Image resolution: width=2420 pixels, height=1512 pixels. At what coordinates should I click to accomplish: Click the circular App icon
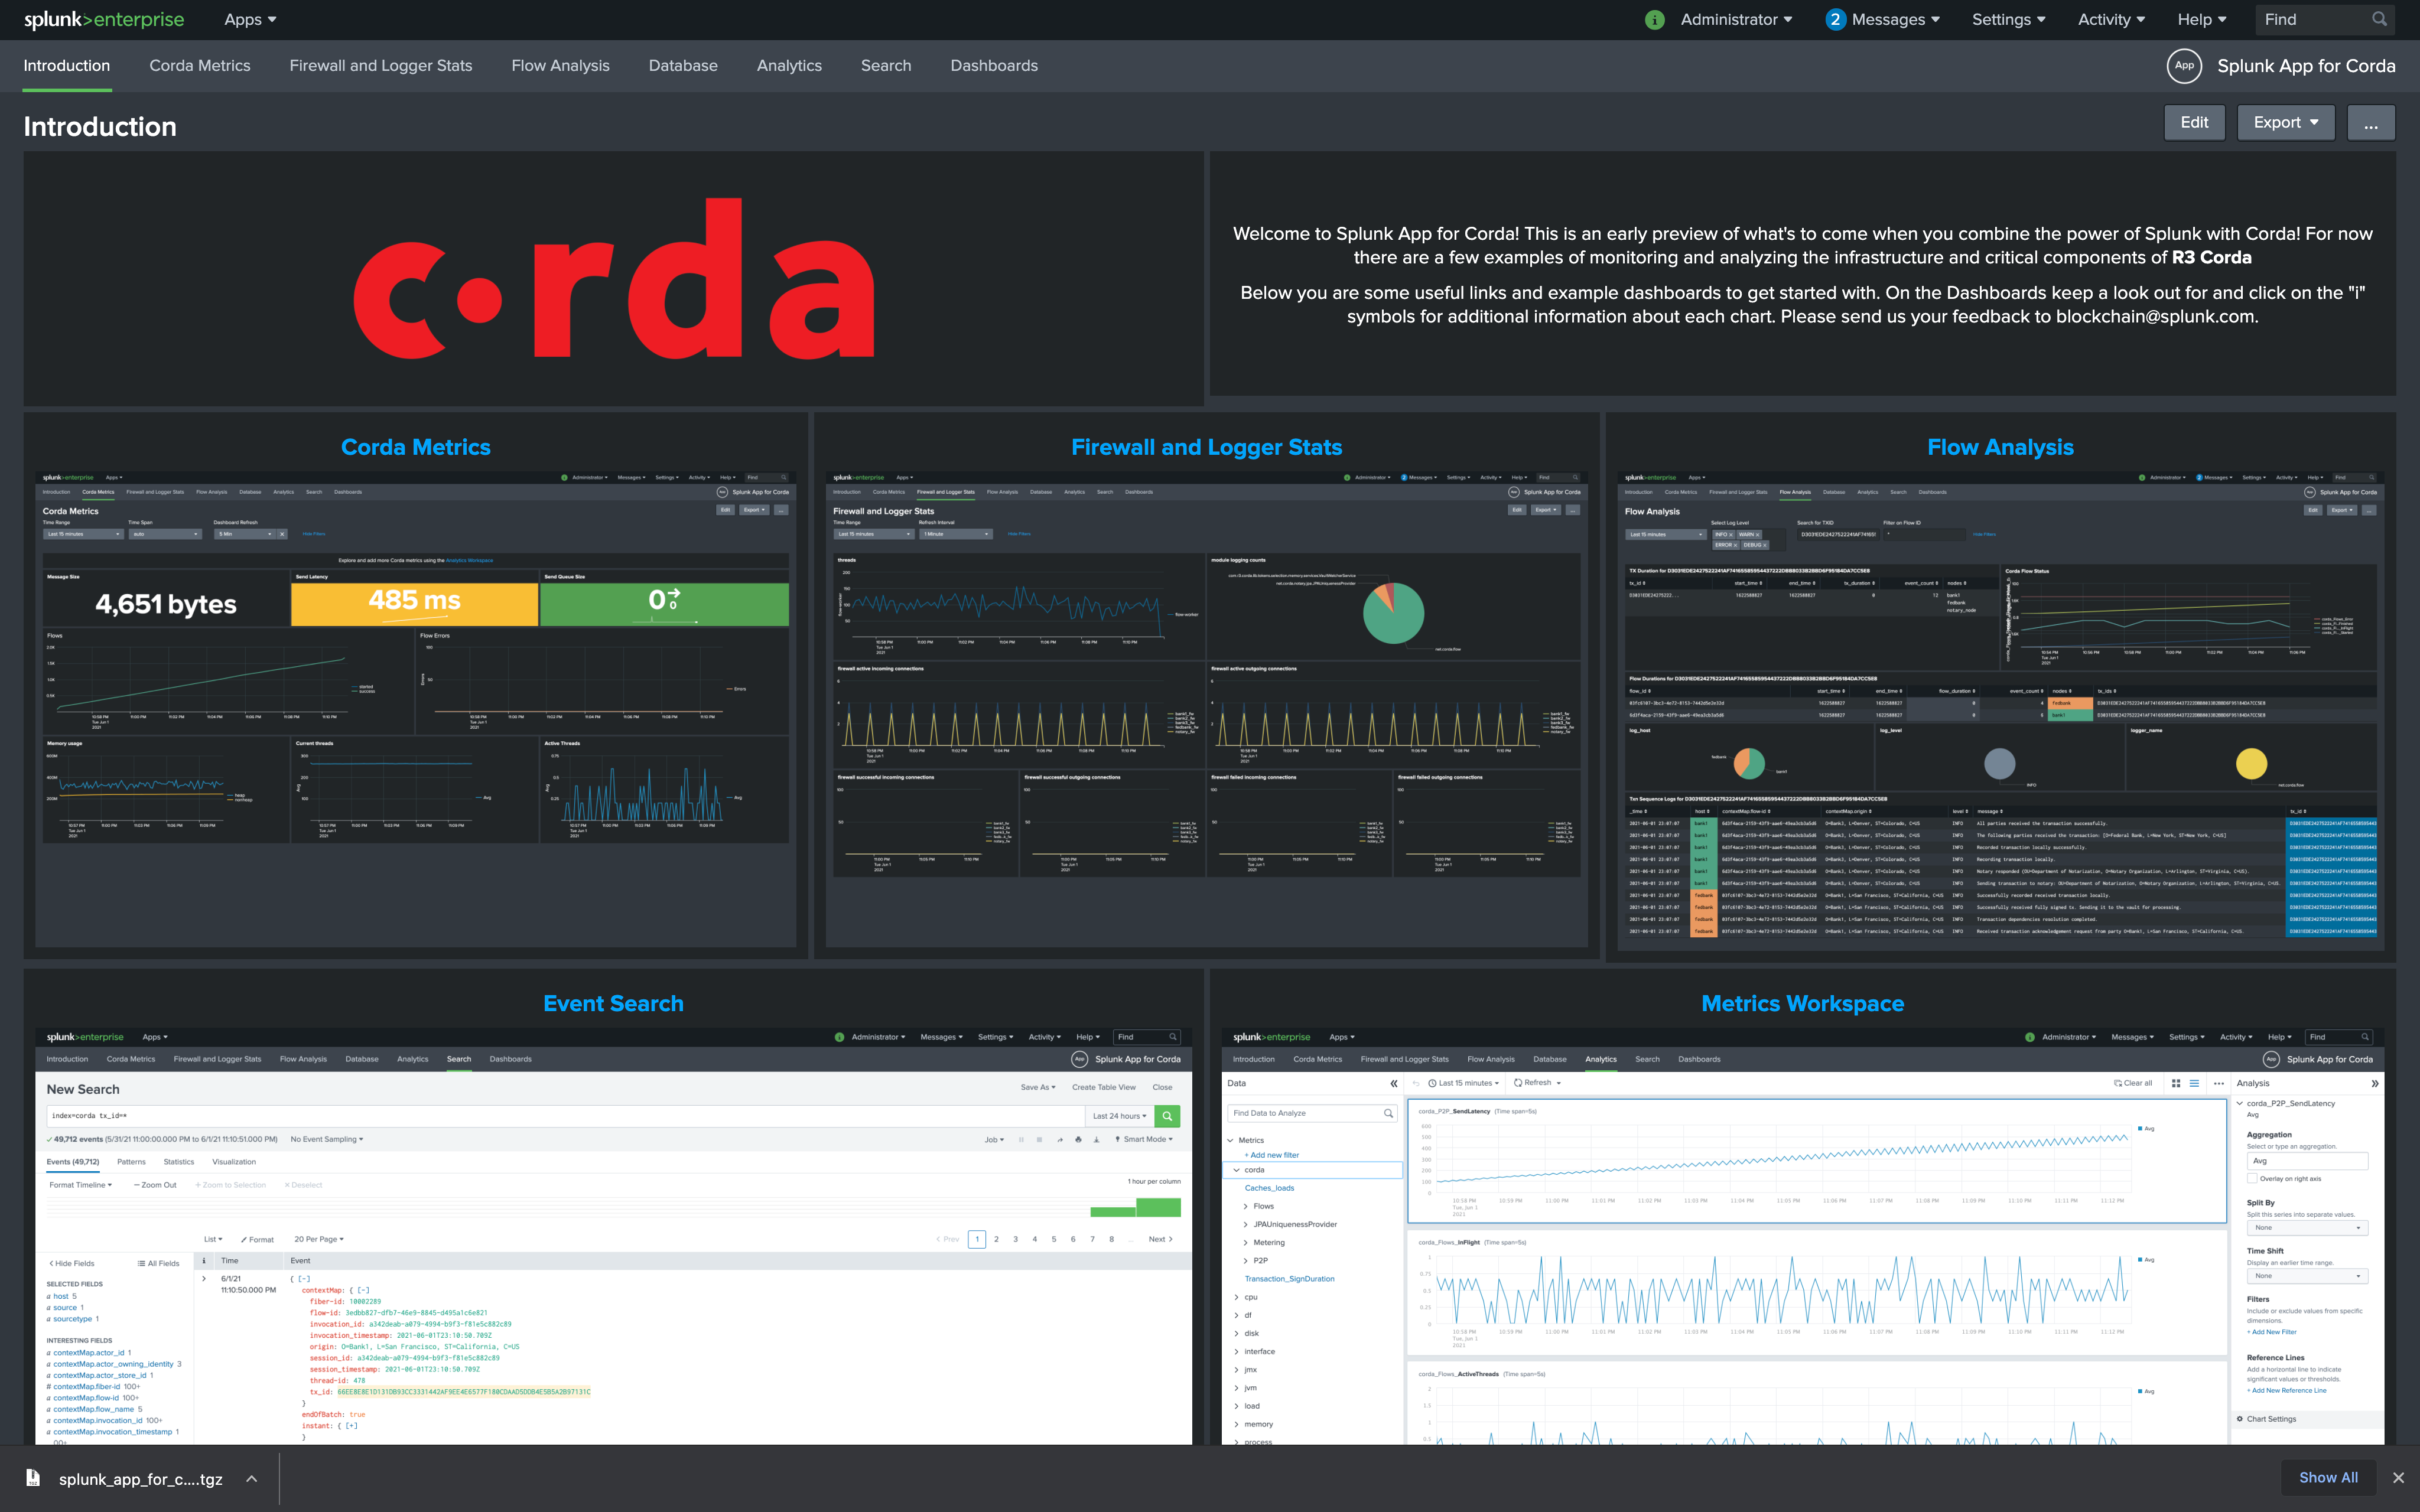click(x=2184, y=66)
